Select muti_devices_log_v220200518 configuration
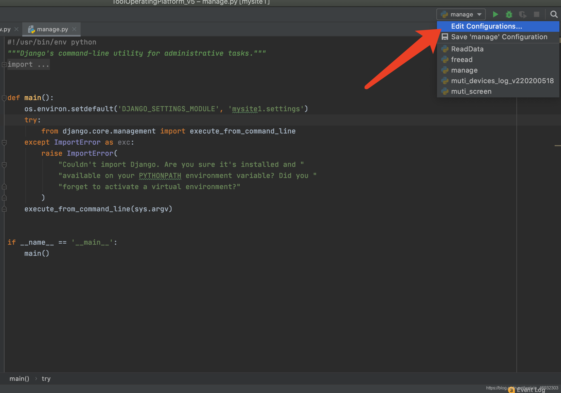Screen dimensions: 561x393 502,81
